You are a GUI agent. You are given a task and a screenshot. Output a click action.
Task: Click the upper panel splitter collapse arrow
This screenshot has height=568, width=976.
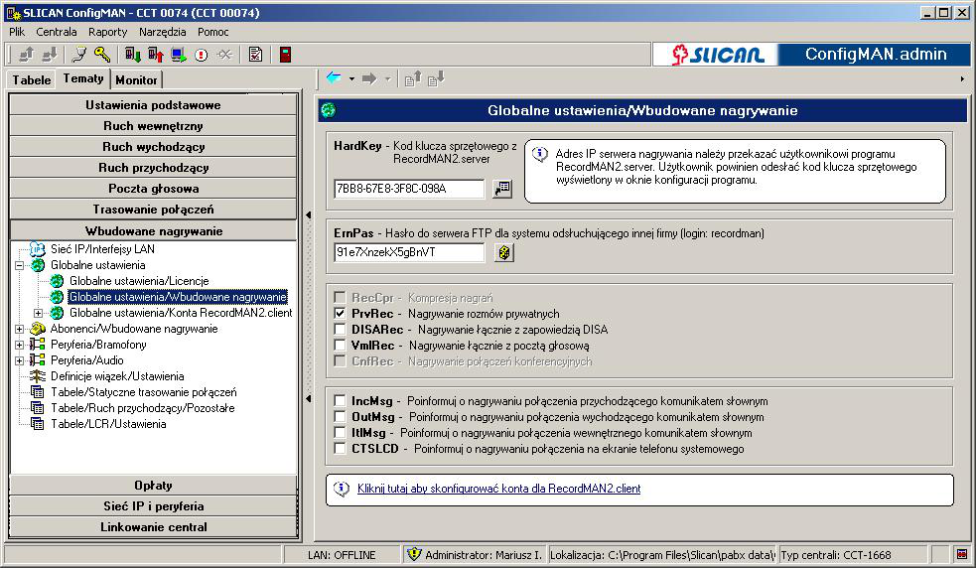(x=309, y=215)
